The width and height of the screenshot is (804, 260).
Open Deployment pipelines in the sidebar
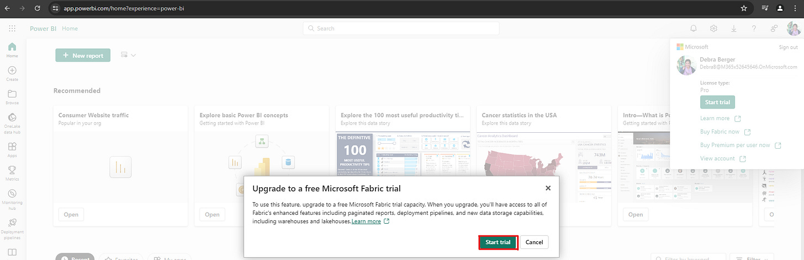pos(12,229)
